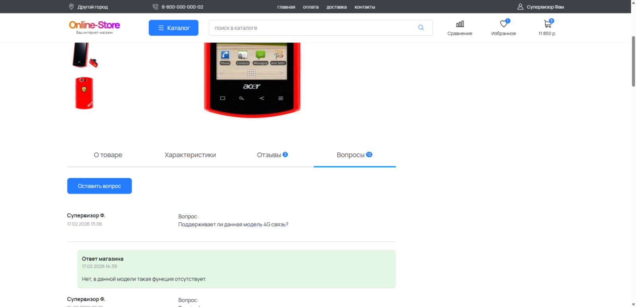Image resolution: width=636 pixels, height=307 pixels.
Task: Click the search magnifier icon
Action: (x=421, y=27)
